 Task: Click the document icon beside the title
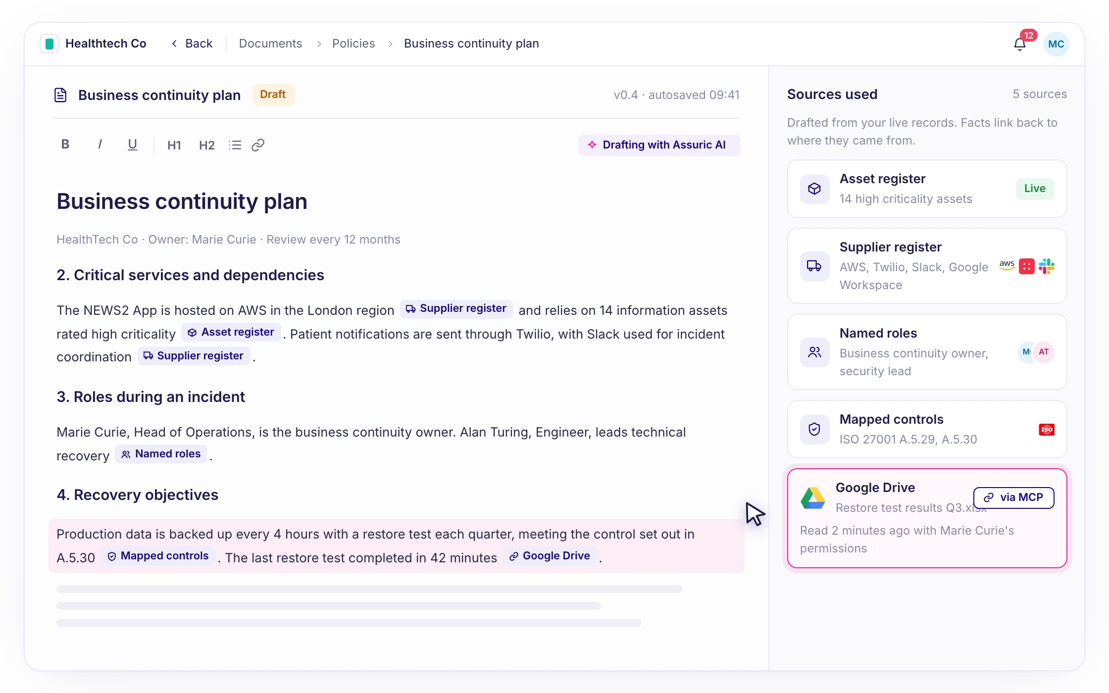(x=60, y=95)
